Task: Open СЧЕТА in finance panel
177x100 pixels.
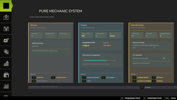Action: tap(89, 81)
